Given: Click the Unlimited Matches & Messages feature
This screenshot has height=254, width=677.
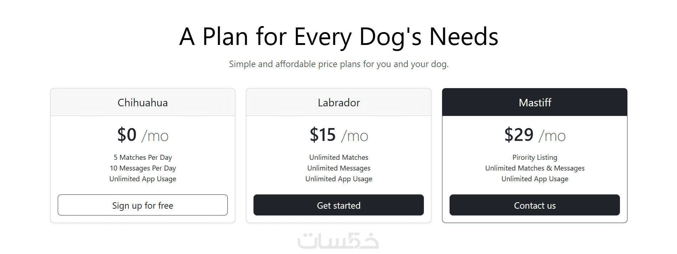Looking at the screenshot, I should tap(534, 168).
